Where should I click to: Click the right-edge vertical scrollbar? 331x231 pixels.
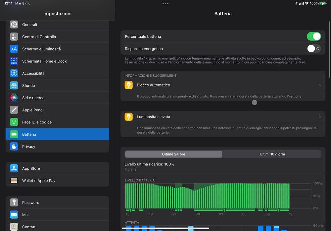point(330,50)
